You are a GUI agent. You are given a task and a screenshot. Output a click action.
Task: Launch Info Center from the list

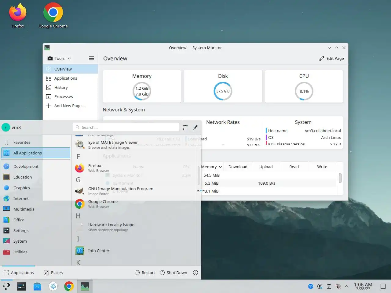point(134,251)
